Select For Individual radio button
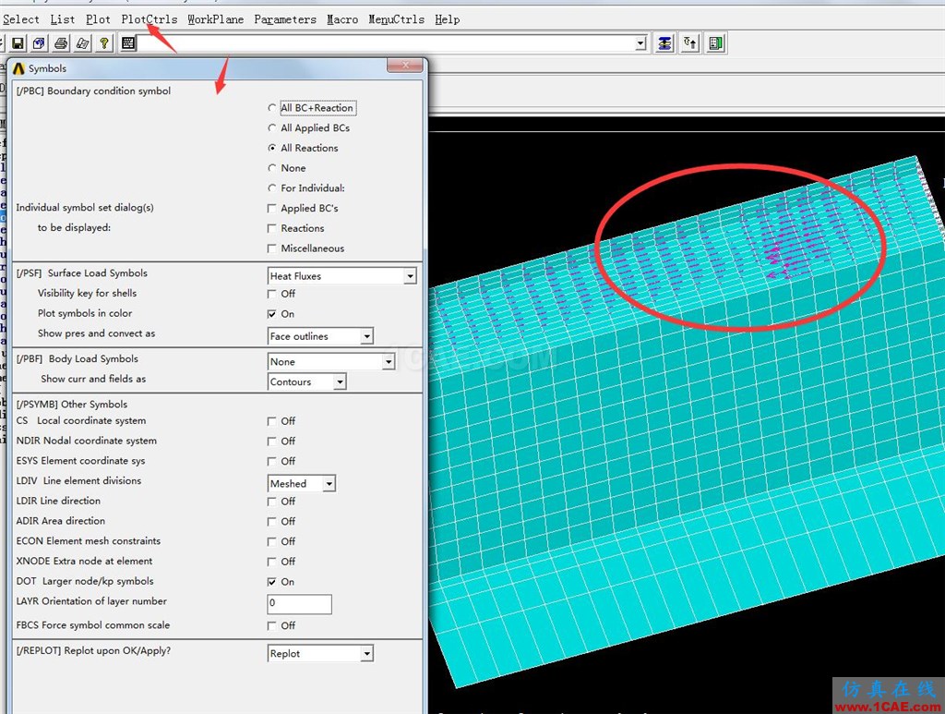 click(x=272, y=188)
